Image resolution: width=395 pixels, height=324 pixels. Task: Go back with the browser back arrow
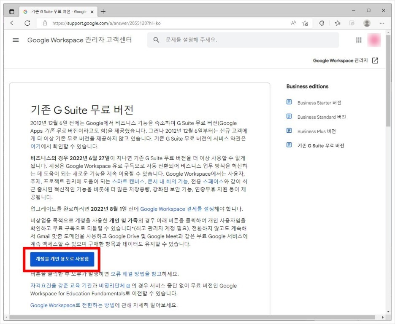(x=13, y=23)
